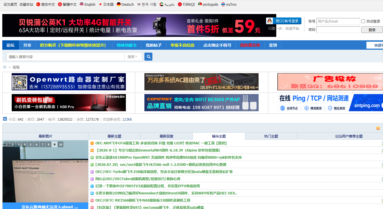
Task: Click 点击绑定手机号 nav item
Action: tap(217, 45)
